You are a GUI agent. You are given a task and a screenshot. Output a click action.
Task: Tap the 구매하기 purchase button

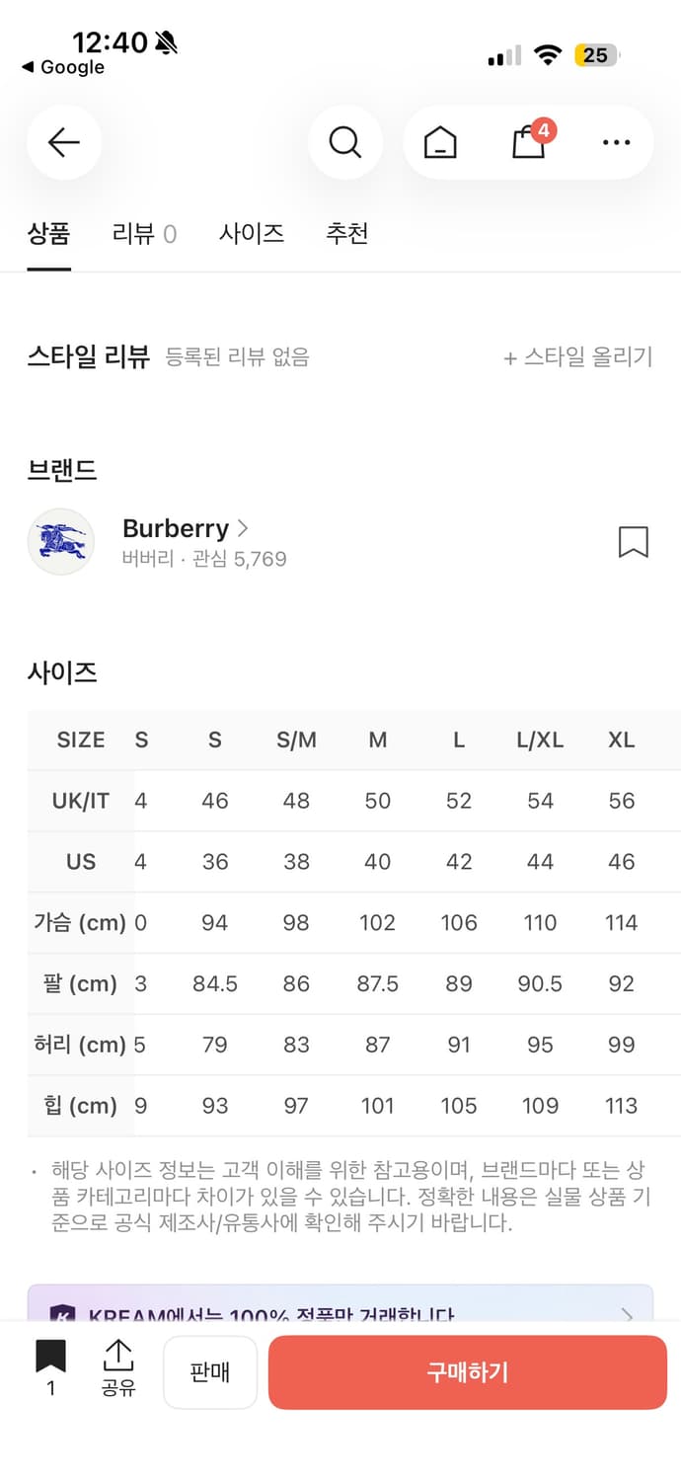(467, 1371)
